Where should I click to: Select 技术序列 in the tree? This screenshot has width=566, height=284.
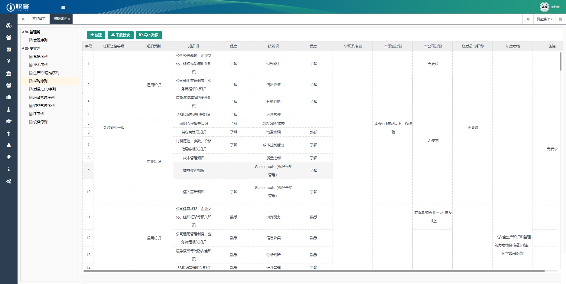tap(40, 64)
